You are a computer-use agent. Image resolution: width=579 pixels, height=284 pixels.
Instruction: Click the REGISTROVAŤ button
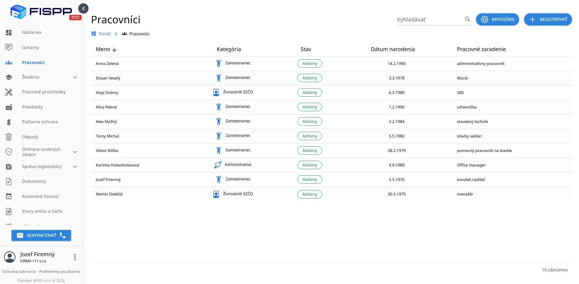click(x=548, y=19)
